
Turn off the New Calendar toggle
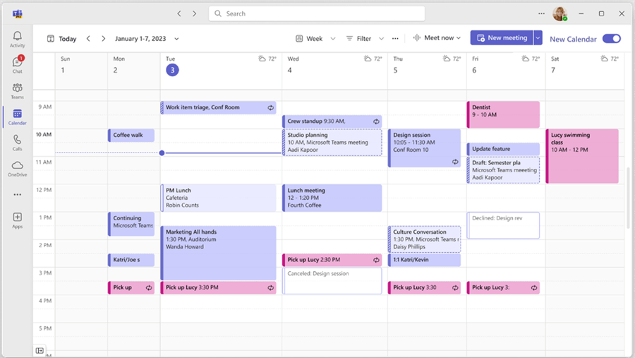(612, 39)
